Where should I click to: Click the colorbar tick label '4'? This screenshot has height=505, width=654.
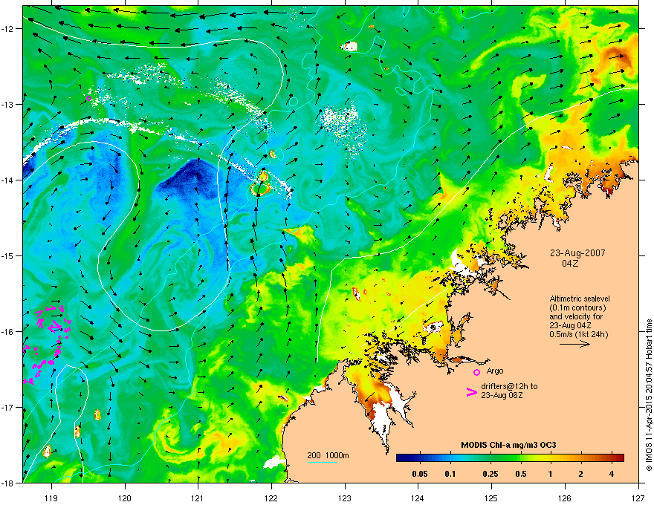click(612, 474)
